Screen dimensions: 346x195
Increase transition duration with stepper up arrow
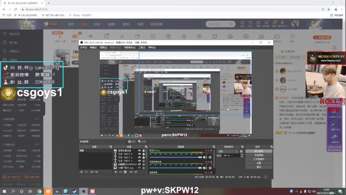click(x=242, y=155)
